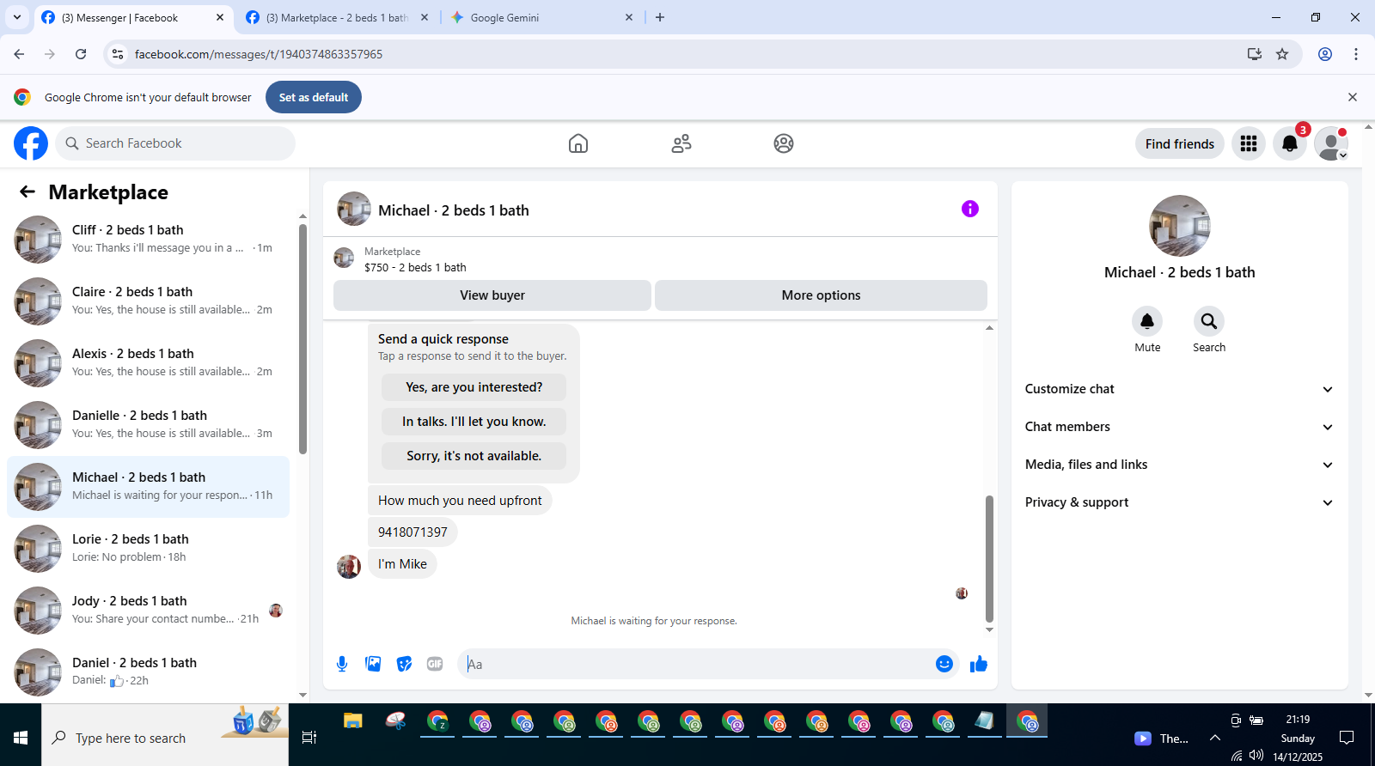The image size is (1375, 766).
Task: Reload the page with the refresh icon
Action: click(x=81, y=54)
